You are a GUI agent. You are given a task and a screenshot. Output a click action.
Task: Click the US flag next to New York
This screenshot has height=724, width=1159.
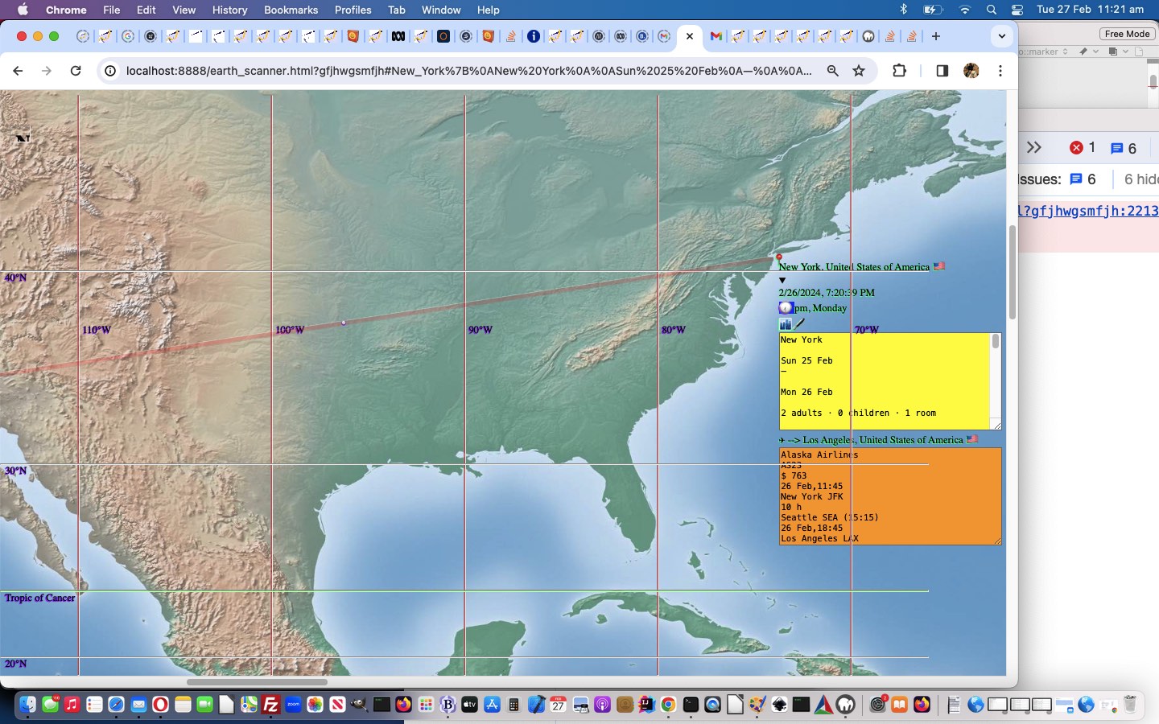(938, 266)
